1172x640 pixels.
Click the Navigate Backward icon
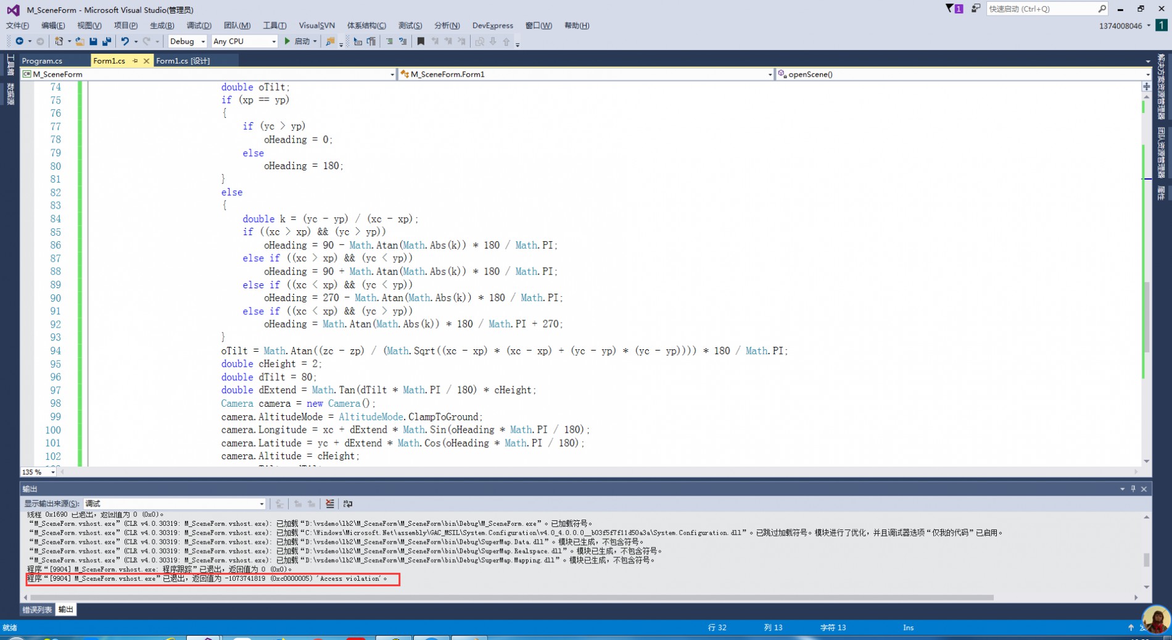click(x=19, y=41)
